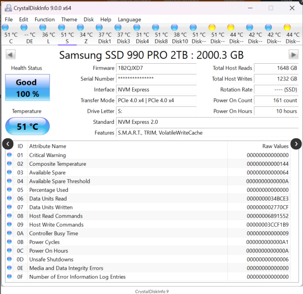Click the Features field listing S.M.A.R.T., TRIM
Image resolution: width=303 pixels, height=294 pixels.
pyautogui.click(x=208, y=133)
